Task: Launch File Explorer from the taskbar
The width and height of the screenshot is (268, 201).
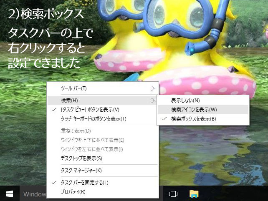Action: [194, 194]
